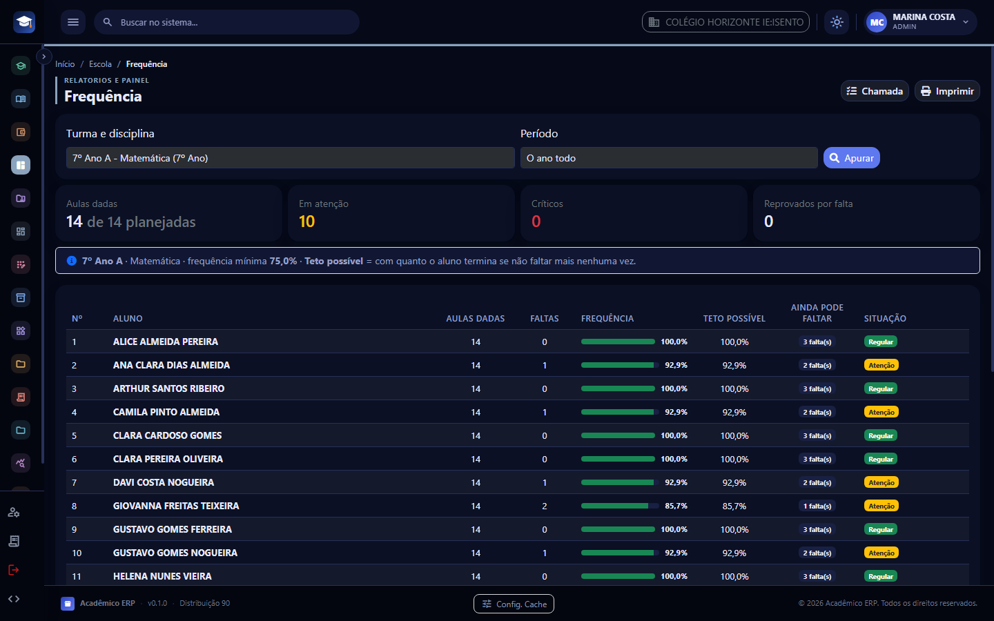Viewport: 994px width, 621px height.
Task: Select the highlighted dashboard panel sidebar icon
Action: pyautogui.click(x=21, y=166)
